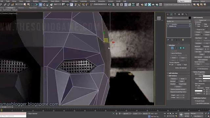
Task: Open the Hierarchy panel tab
Action: [175, 14]
